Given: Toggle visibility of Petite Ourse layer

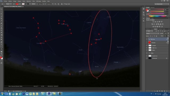Looking at the screenshot, I should pyautogui.click(x=147, y=48).
